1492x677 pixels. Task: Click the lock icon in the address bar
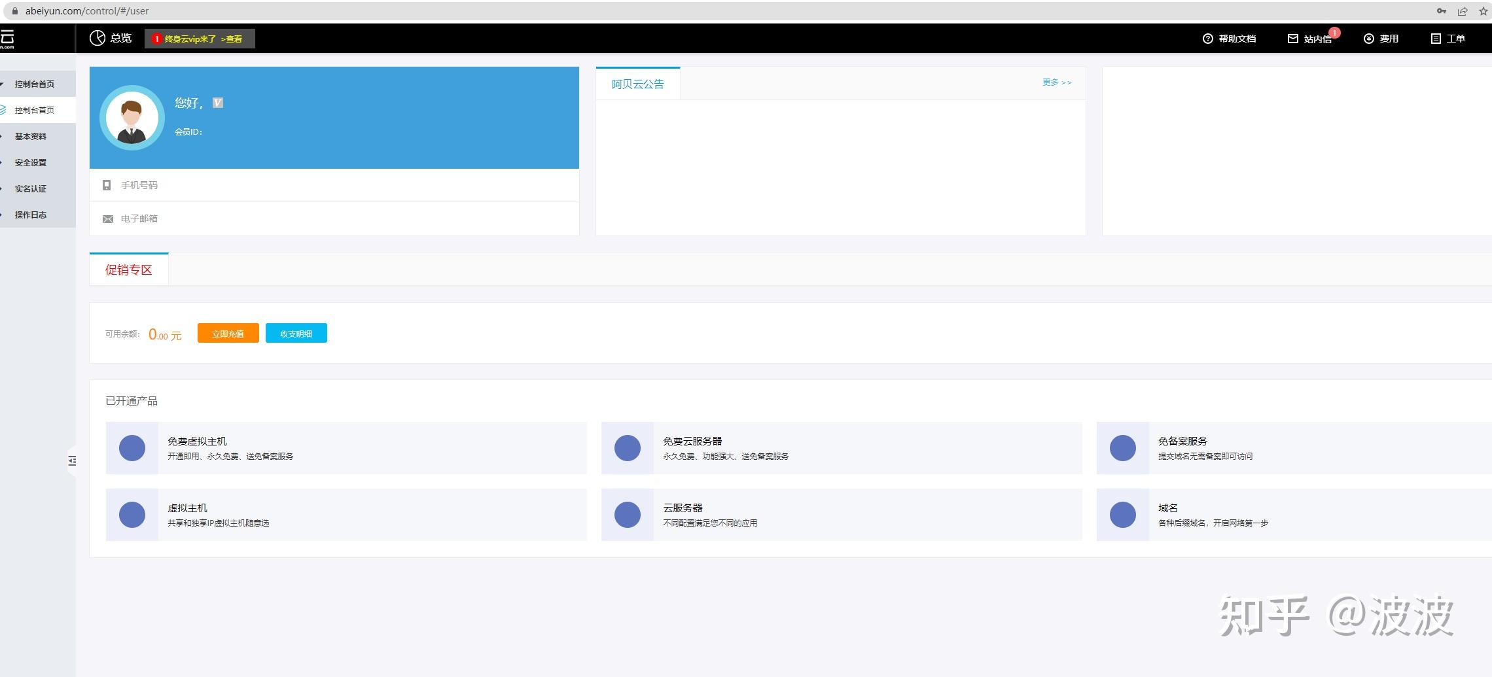click(15, 11)
